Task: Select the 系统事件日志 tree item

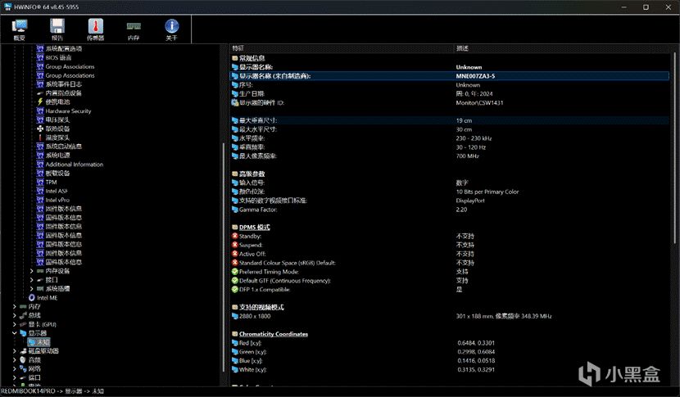Action: click(64, 84)
